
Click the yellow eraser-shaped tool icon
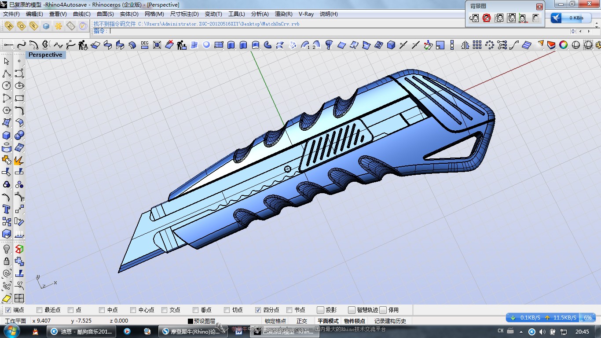[7, 298]
